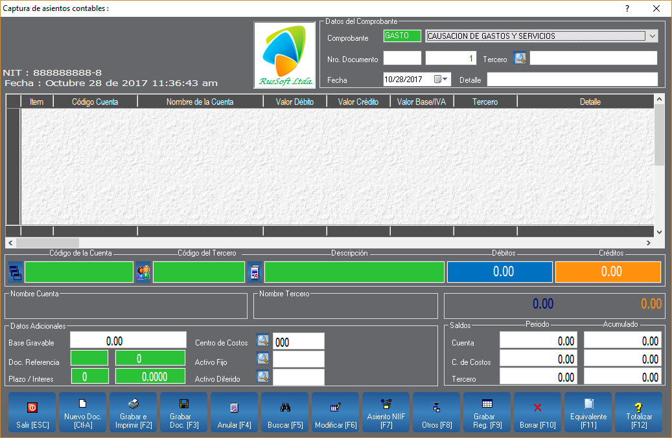Image resolution: width=672 pixels, height=438 pixels.
Task: Expand the Comprobante type dropdown
Action: click(x=652, y=36)
